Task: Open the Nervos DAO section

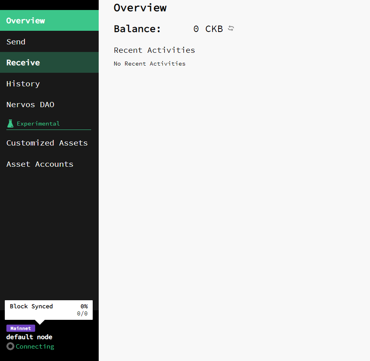Action: click(x=49, y=104)
